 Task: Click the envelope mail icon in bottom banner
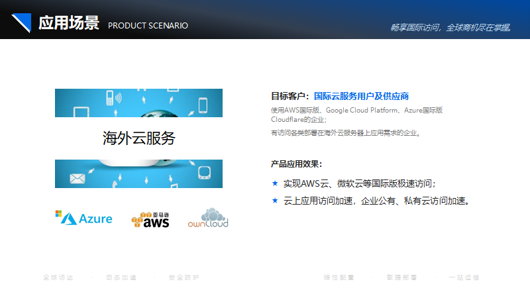point(78,178)
